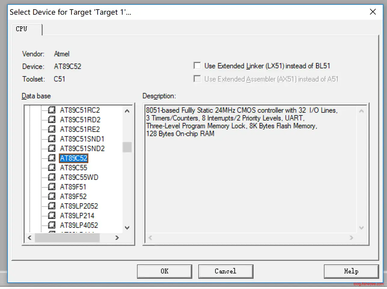Image resolution: width=387 pixels, height=289 pixels.
Task: Open Help for device selection
Action: click(x=351, y=271)
